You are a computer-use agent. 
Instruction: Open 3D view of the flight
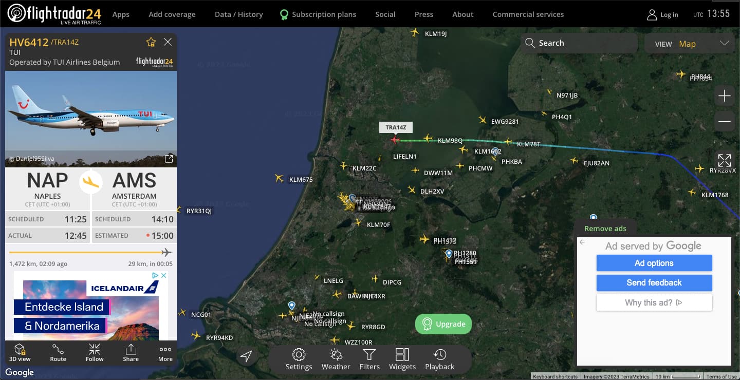coord(20,353)
